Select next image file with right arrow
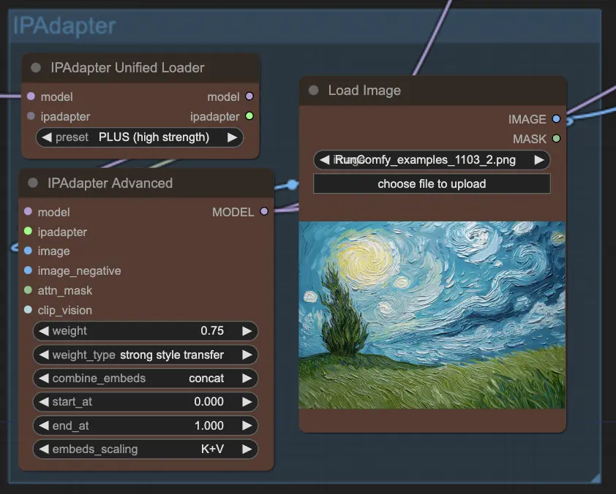The height and width of the screenshot is (494, 616). coord(539,160)
